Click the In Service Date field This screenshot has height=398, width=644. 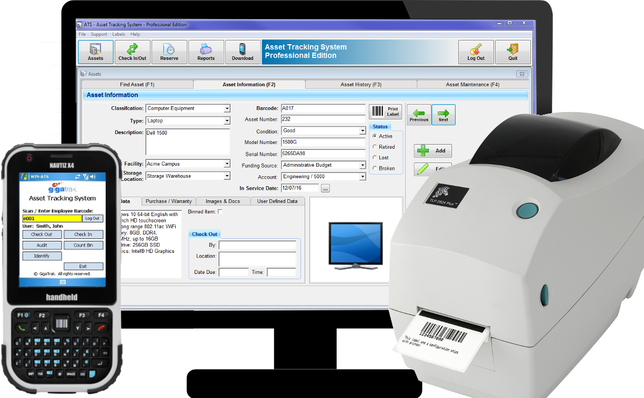[x=300, y=188]
